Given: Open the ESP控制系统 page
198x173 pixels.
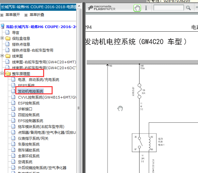Looking at the screenshot, I should [29, 103].
